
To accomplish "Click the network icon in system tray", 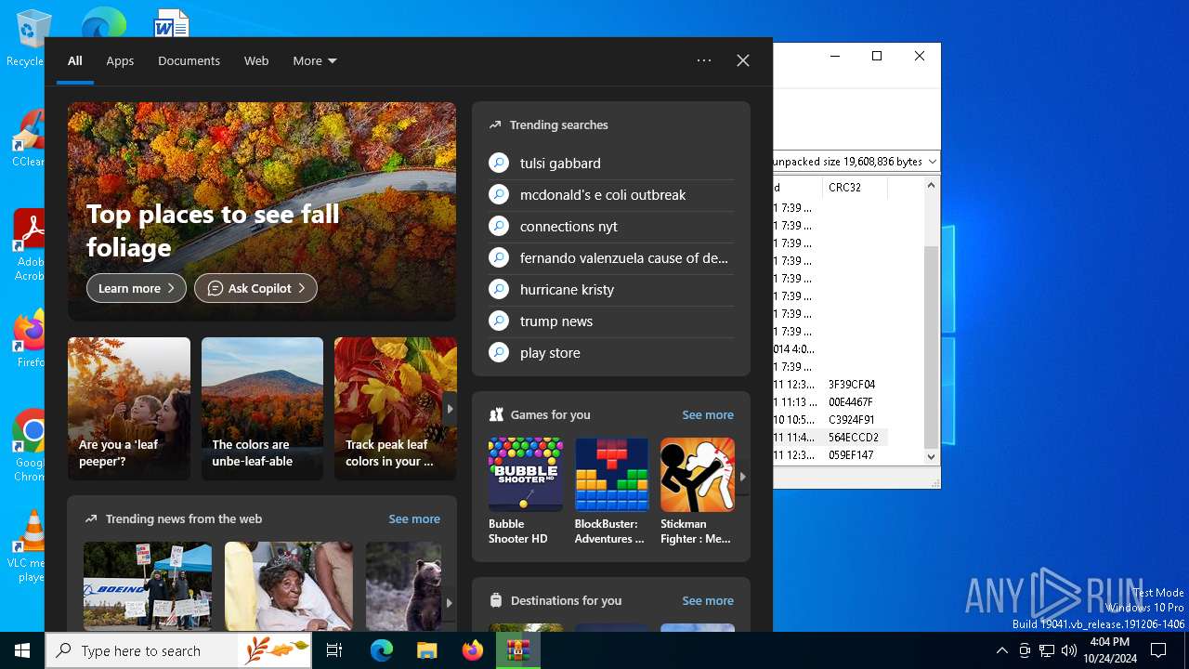I will (1047, 650).
